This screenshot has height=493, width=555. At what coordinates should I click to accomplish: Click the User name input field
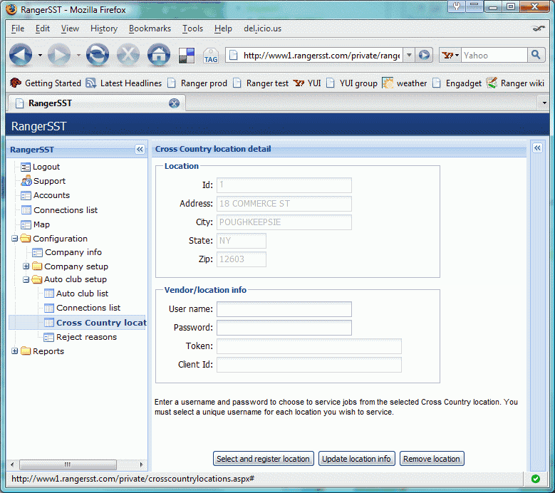(284, 309)
